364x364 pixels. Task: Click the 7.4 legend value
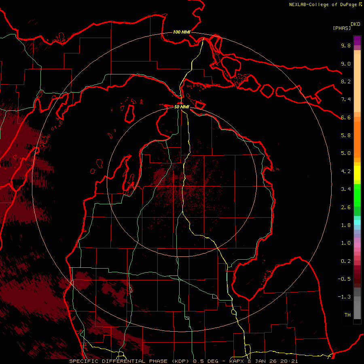point(346,99)
